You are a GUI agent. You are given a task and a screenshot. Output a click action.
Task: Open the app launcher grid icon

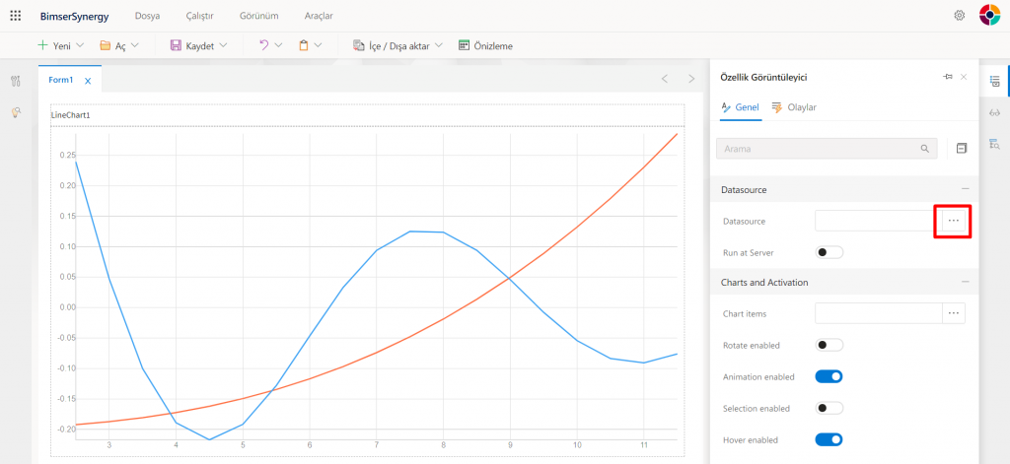point(16,16)
